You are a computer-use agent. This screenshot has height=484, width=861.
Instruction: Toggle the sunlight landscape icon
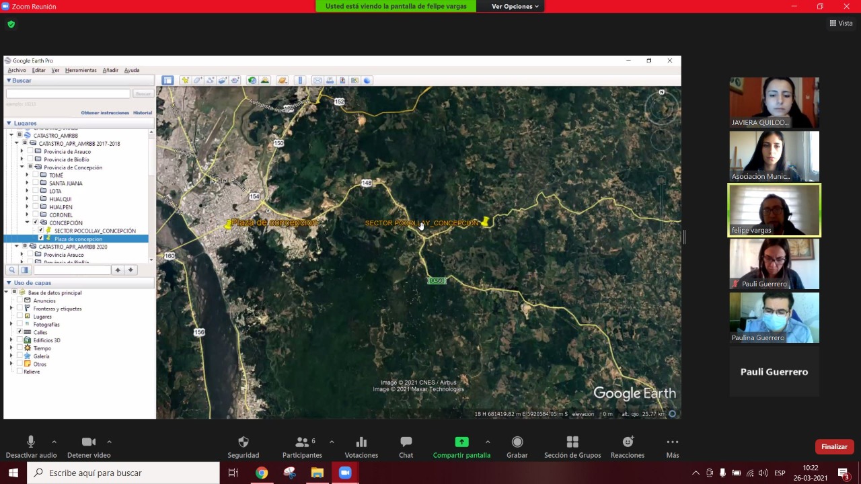pyautogui.click(x=265, y=81)
